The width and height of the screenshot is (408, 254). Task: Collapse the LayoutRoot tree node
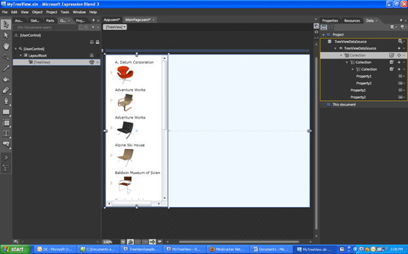tap(21, 55)
